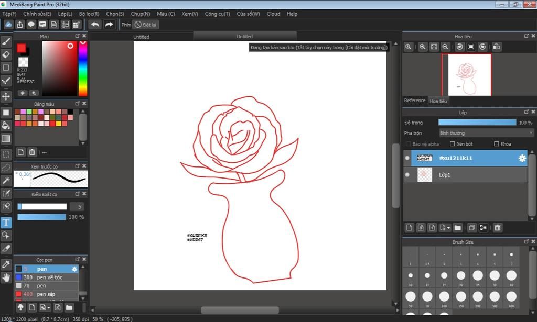This screenshot has height=322, width=537.
Task: Flip the navigator view horizontally
Action: pos(497,47)
